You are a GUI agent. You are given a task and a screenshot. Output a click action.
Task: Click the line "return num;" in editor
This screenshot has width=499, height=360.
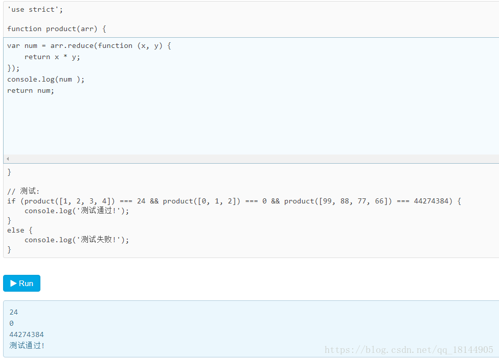31,90
